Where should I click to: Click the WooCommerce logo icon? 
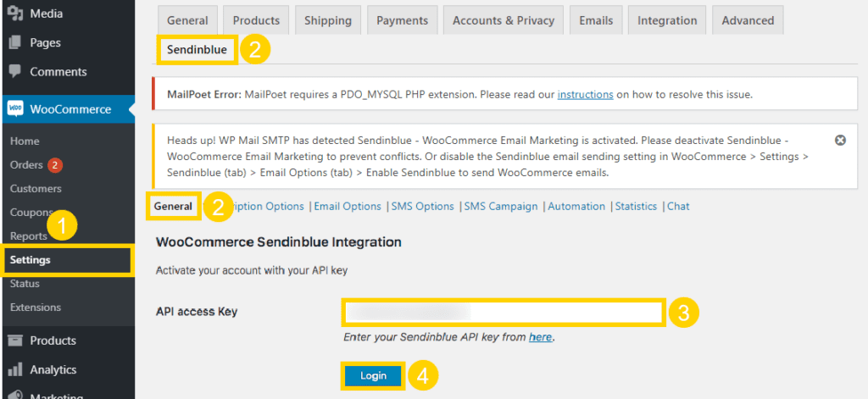[x=15, y=109]
